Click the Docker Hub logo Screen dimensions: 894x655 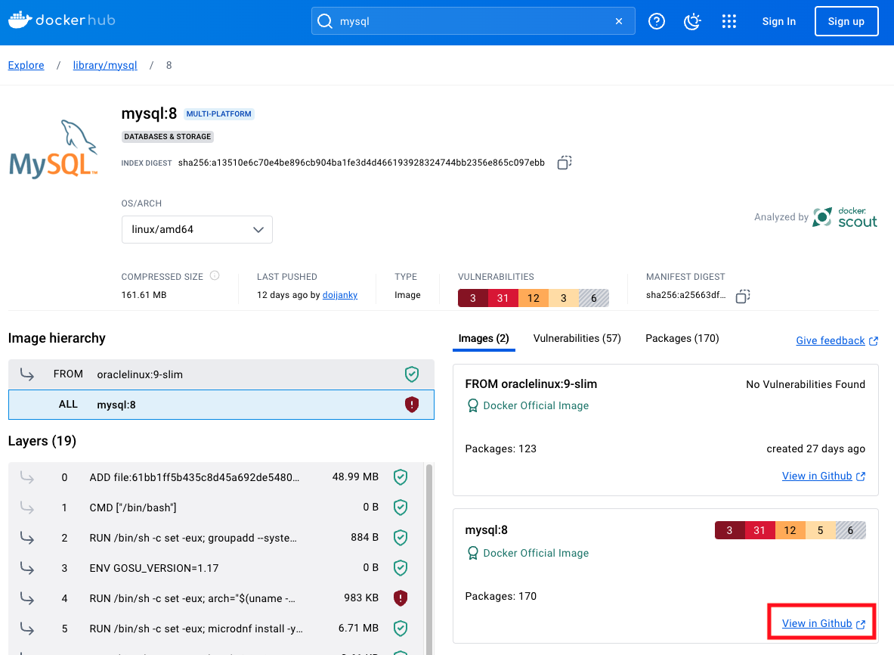pos(61,20)
